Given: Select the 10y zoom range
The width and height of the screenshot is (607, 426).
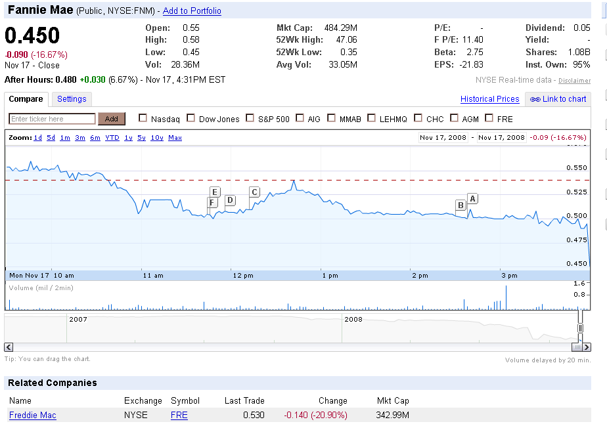Looking at the screenshot, I should (x=157, y=138).
